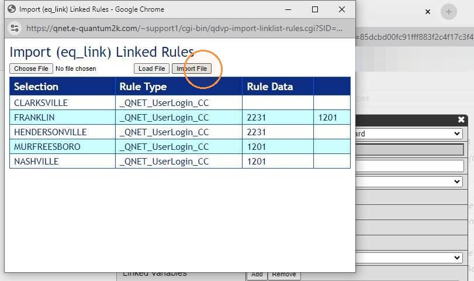The image size is (474, 281).
Task: Click the Rule Type column header
Action: [x=179, y=86]
